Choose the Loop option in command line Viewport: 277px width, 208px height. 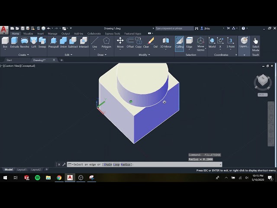[x=116, y=165]
